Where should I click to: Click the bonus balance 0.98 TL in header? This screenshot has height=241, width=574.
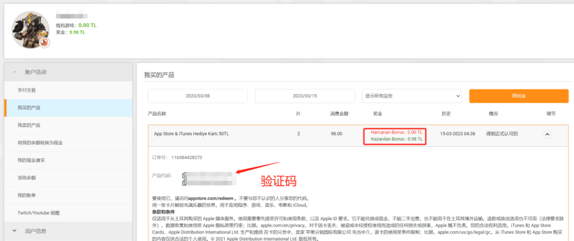(77, 33)
